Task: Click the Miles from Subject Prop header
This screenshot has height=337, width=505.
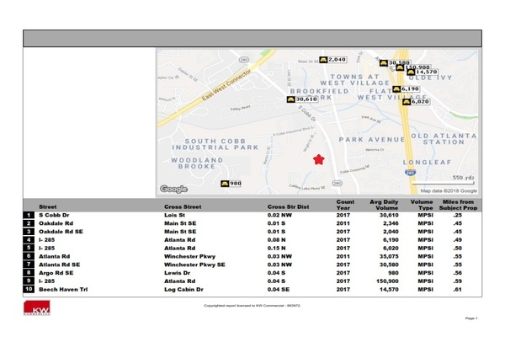Action: (458, 206)
